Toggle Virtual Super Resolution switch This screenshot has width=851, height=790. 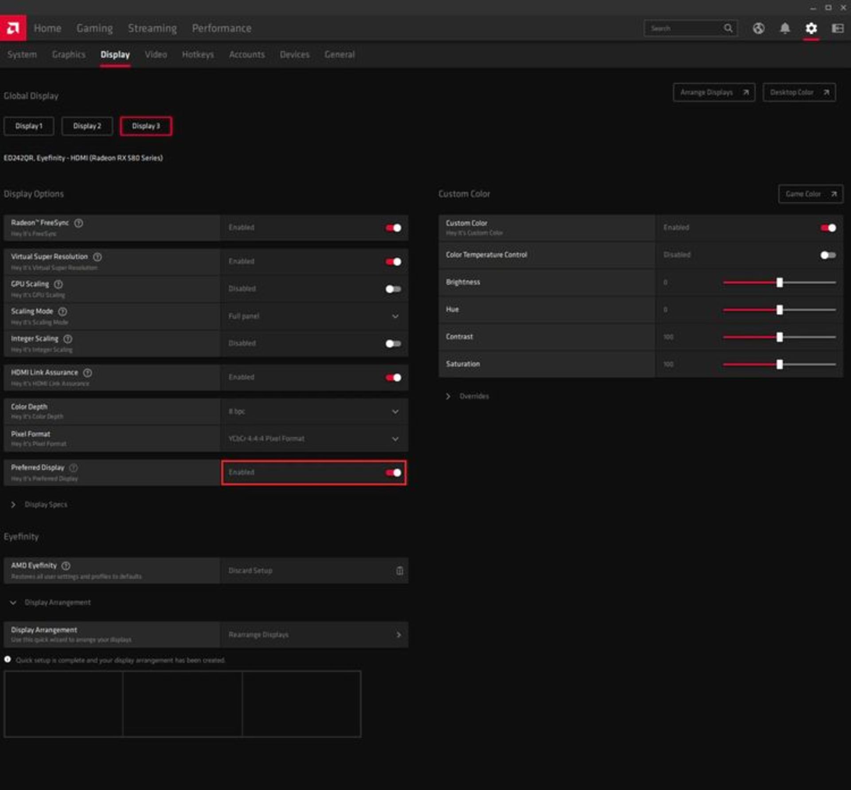(393, 262)
